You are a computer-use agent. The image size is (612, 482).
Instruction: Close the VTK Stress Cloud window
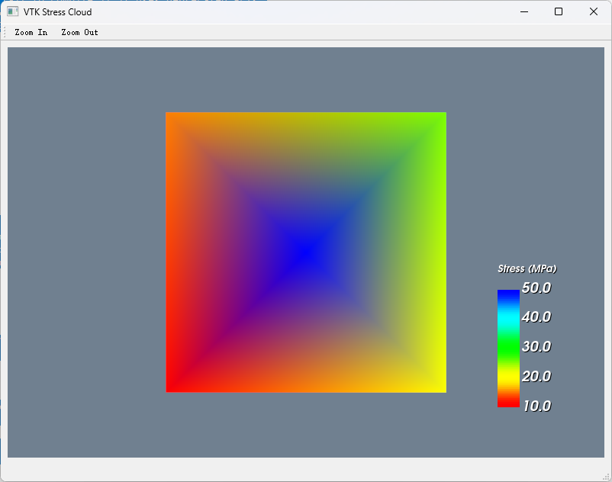coord(593,11)
